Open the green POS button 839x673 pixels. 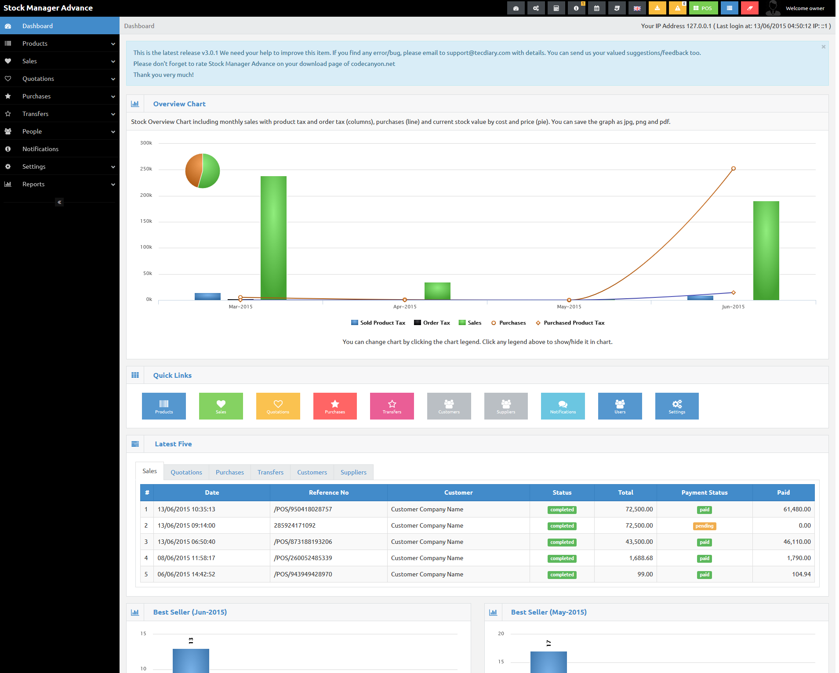[x=703, y=8]
